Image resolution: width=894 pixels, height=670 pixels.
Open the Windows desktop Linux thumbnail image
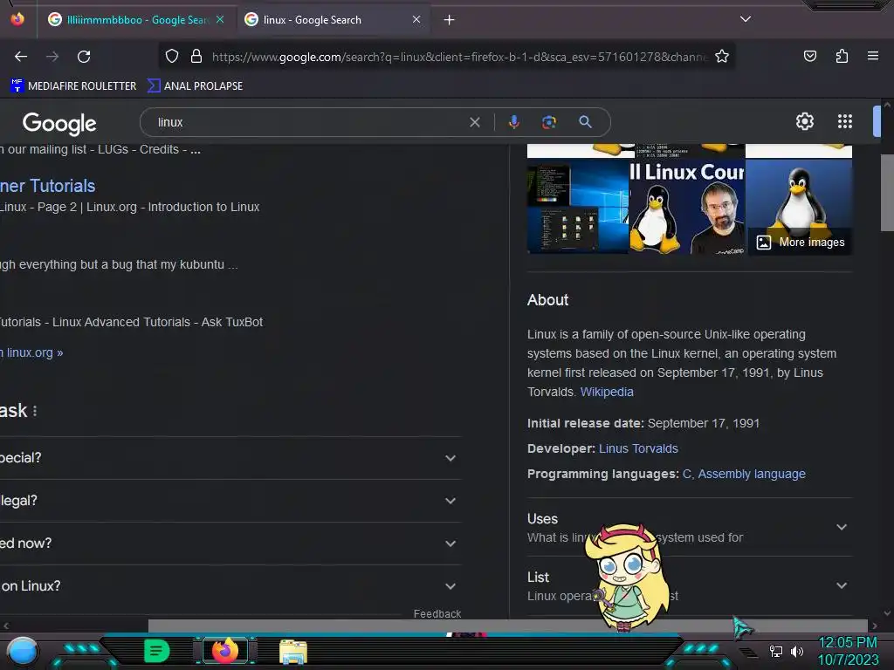pyautogui.click(x=578, y=206)
